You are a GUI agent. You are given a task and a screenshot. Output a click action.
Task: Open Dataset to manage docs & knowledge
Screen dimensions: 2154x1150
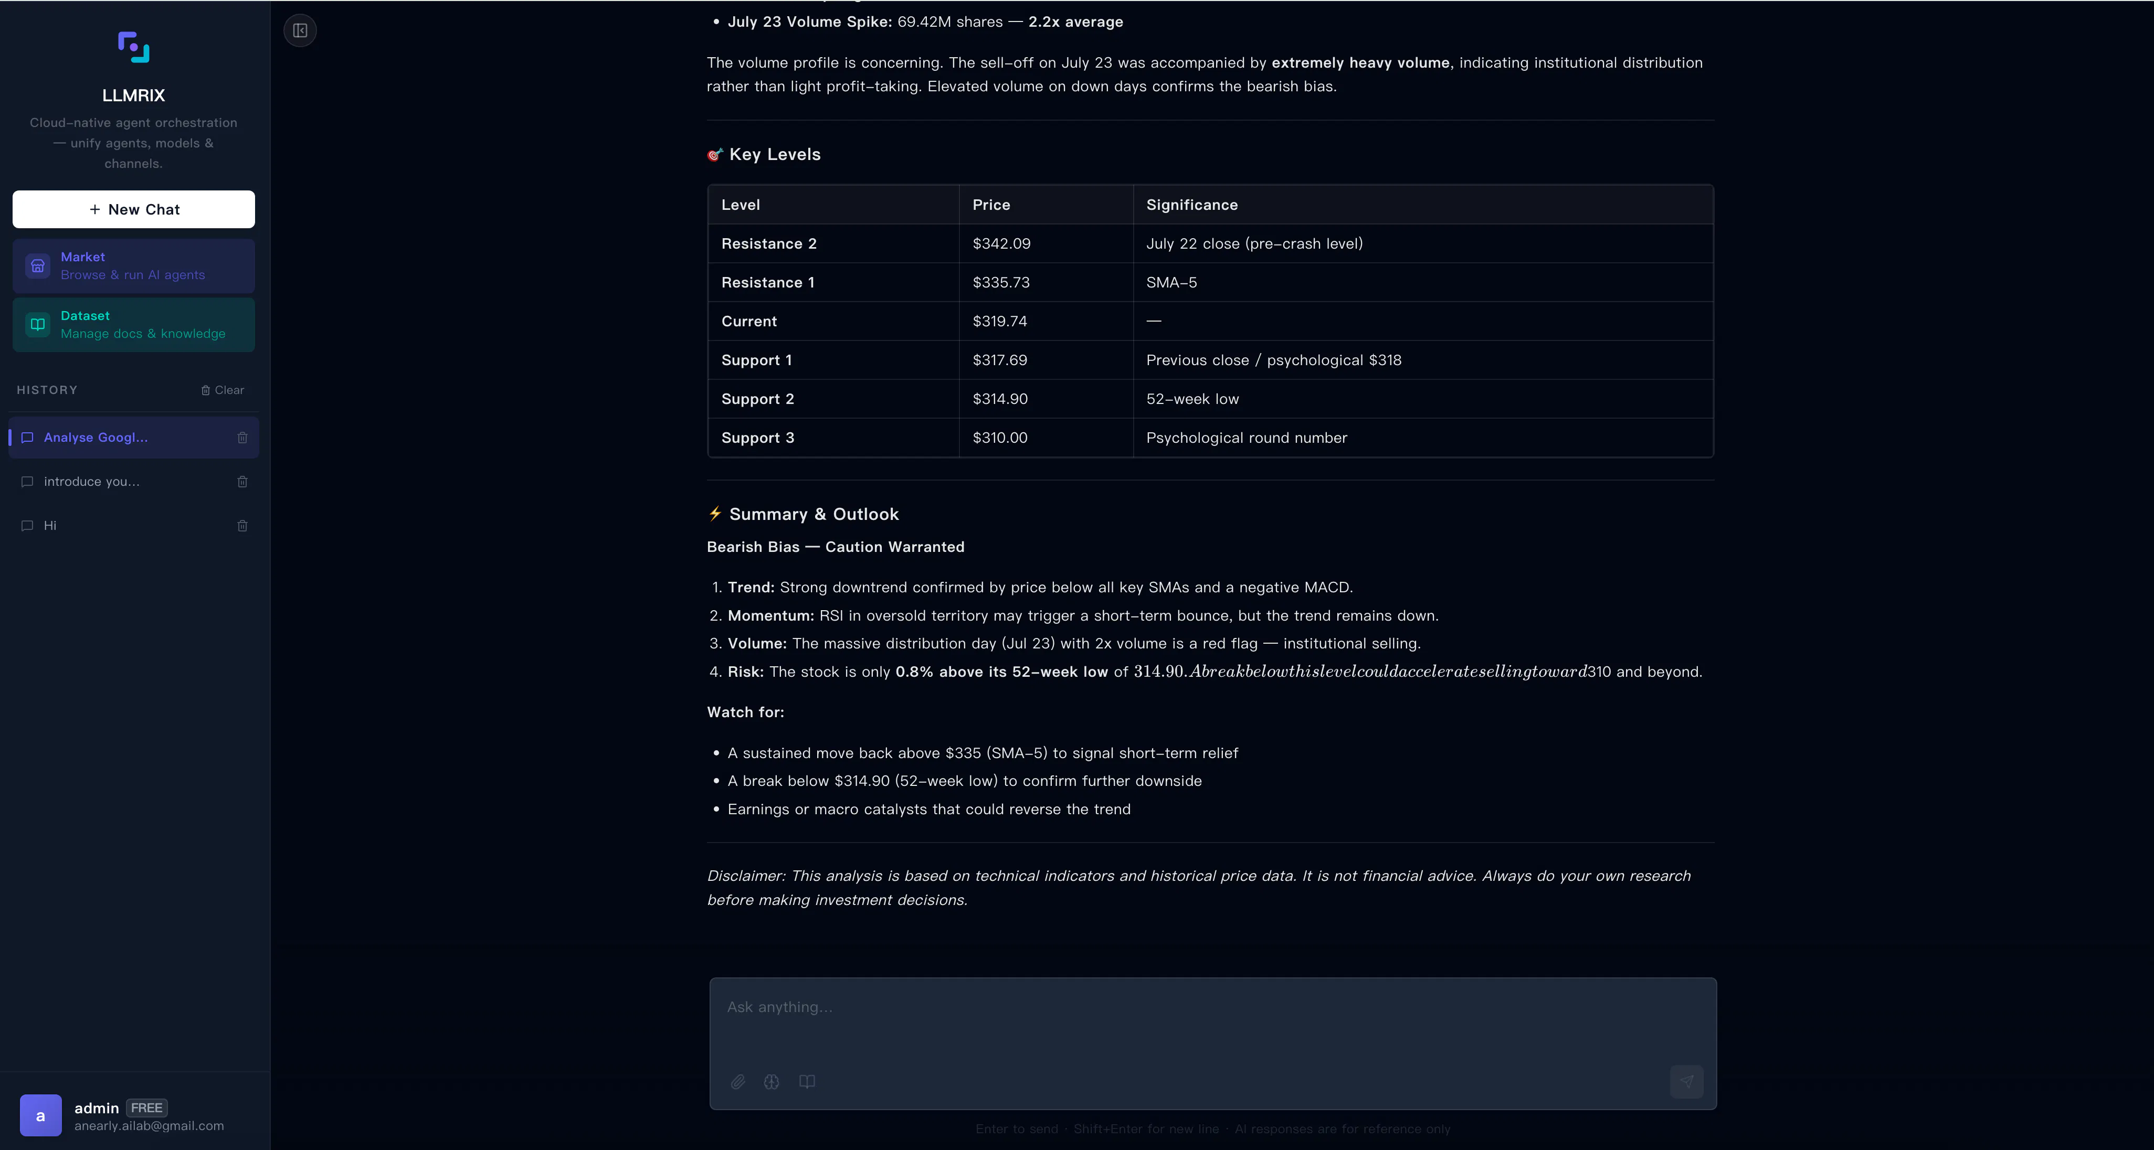[134, 324]
